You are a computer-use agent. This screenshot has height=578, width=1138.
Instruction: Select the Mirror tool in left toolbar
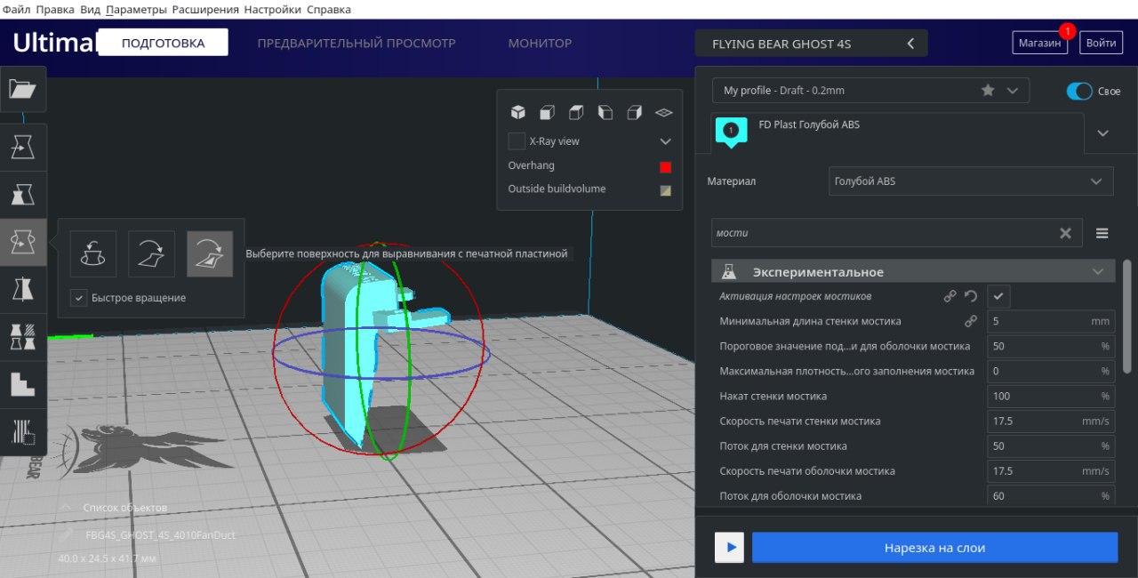pyautogui.click(x=23, y=289)
